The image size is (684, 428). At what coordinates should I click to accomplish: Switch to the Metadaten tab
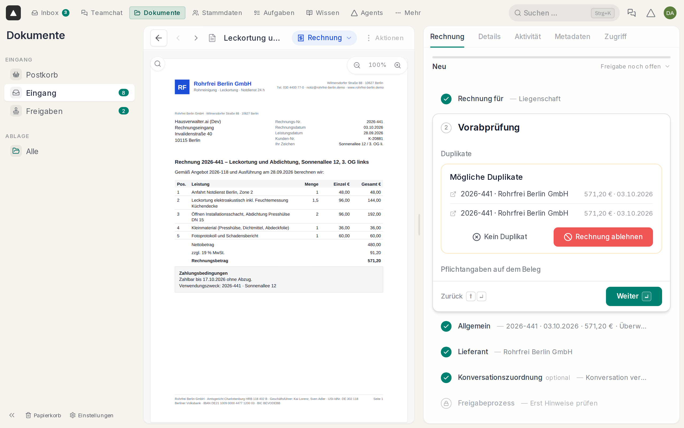pyautogui.click(x=572, y=37)
